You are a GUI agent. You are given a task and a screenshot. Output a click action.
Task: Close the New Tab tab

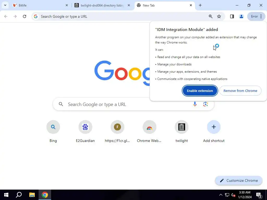pos(191,5)
